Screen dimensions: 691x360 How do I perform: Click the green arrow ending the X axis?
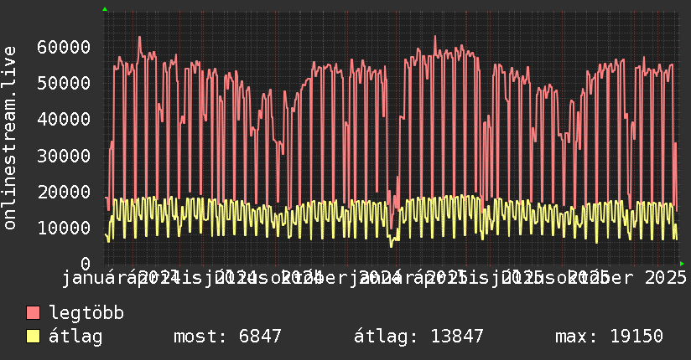[682, 264]
